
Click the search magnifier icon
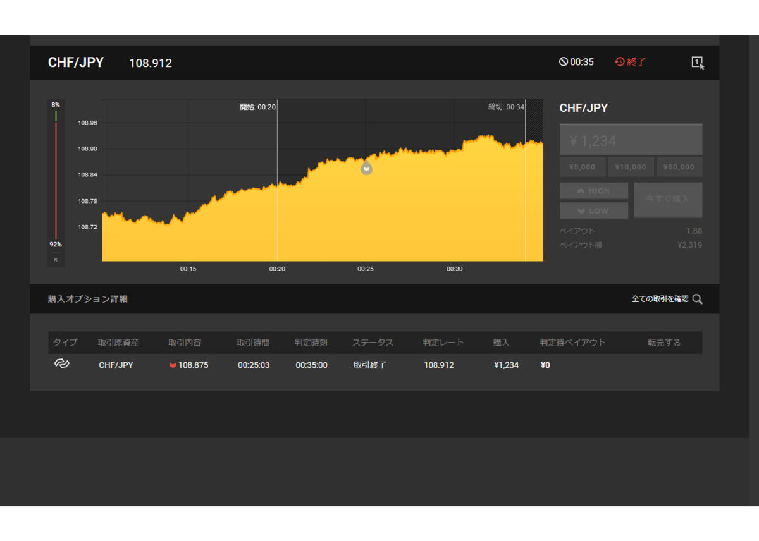click(x=698, y=299)
